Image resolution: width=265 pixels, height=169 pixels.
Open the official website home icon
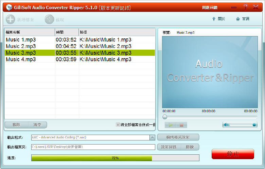[x=238, y=19]
